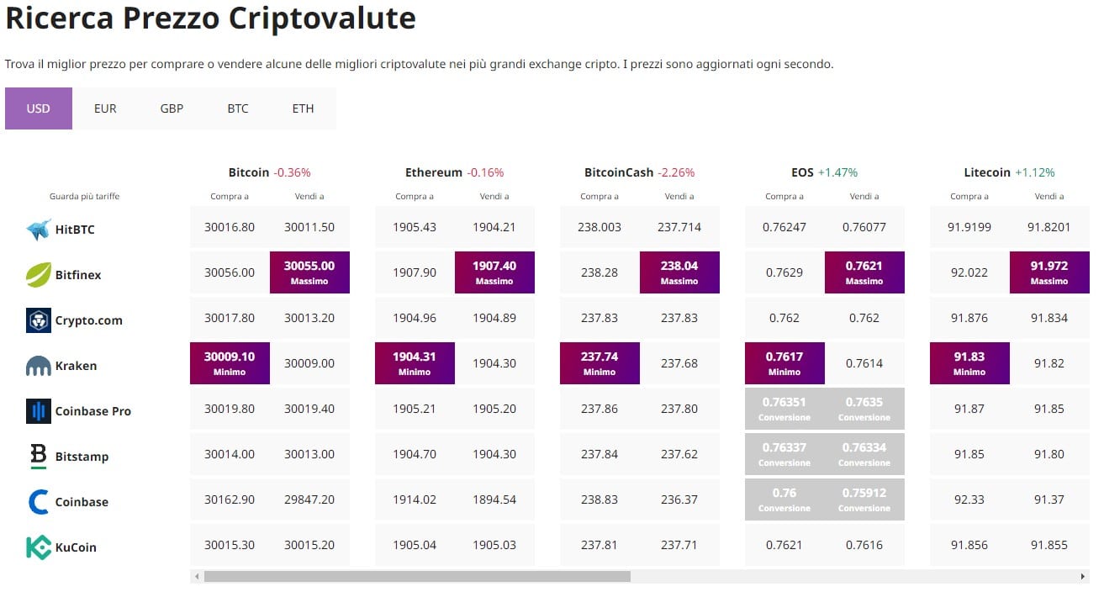Click the Kraken logo icon
Viewport: 1104px width, 592px height.
(x=39, y=366)
